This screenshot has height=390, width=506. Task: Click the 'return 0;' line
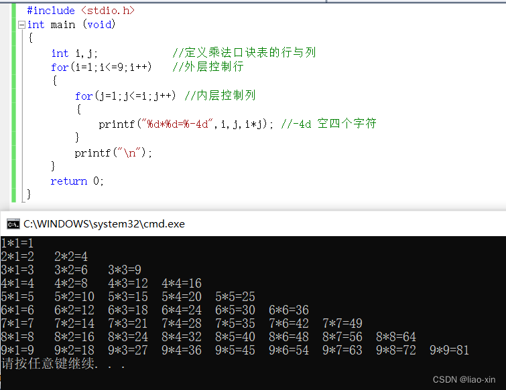pyautogui.click(x=77, y=181)
